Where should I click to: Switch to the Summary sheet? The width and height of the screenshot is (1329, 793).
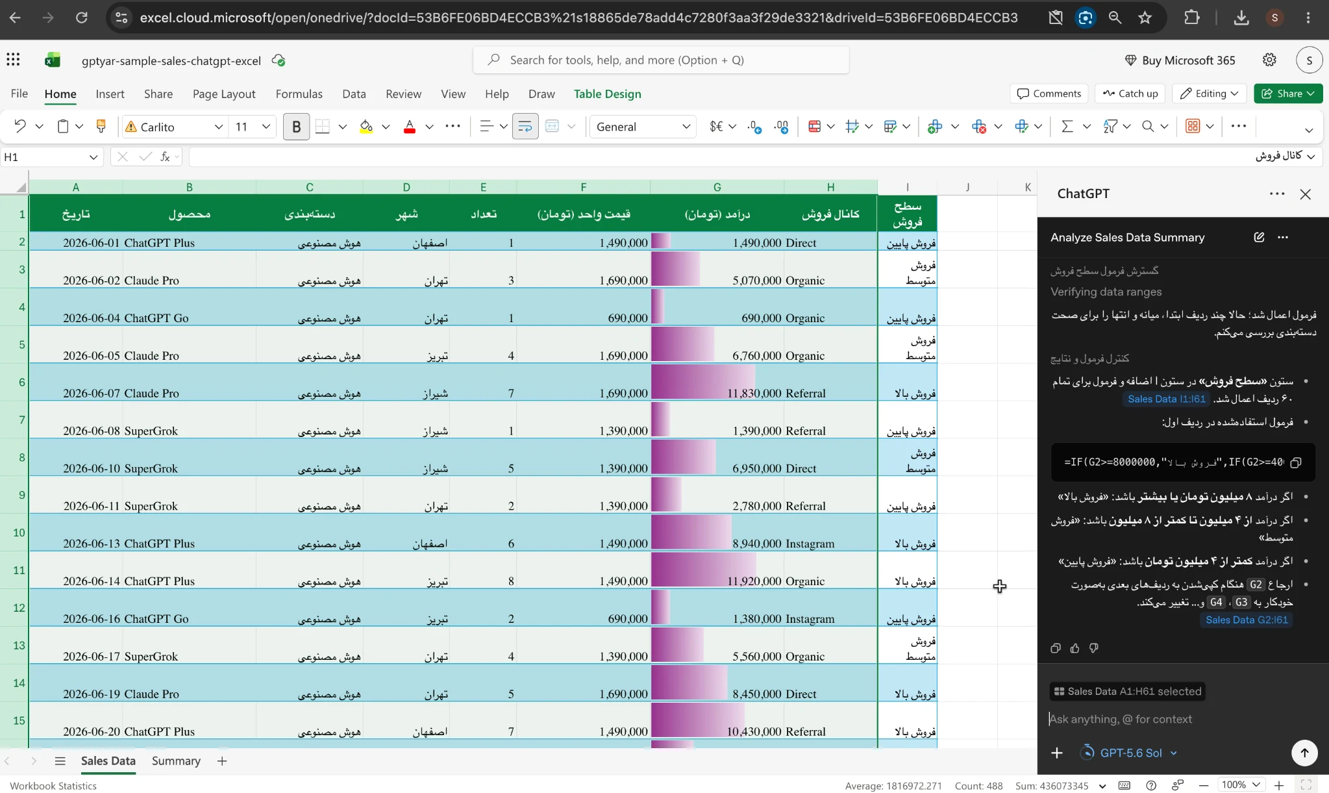176,761
